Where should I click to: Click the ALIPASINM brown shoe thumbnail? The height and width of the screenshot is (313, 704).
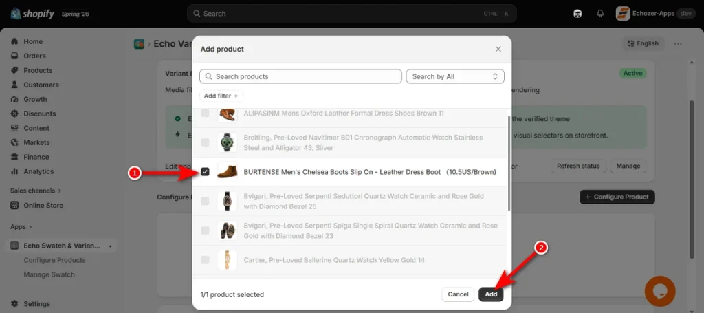point(227,114)
